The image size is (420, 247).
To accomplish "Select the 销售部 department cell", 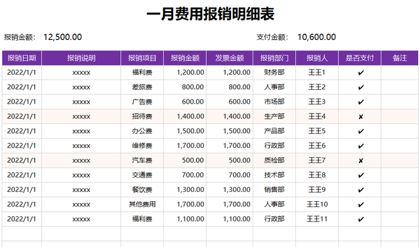I will coord(274,190).
